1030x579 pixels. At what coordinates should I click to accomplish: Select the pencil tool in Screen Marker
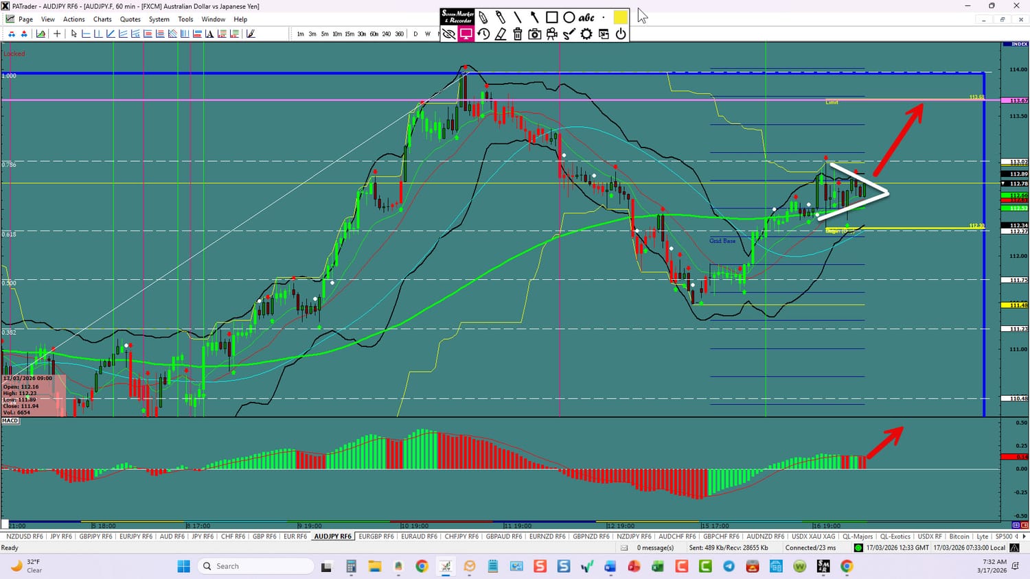tap(483, 17)
